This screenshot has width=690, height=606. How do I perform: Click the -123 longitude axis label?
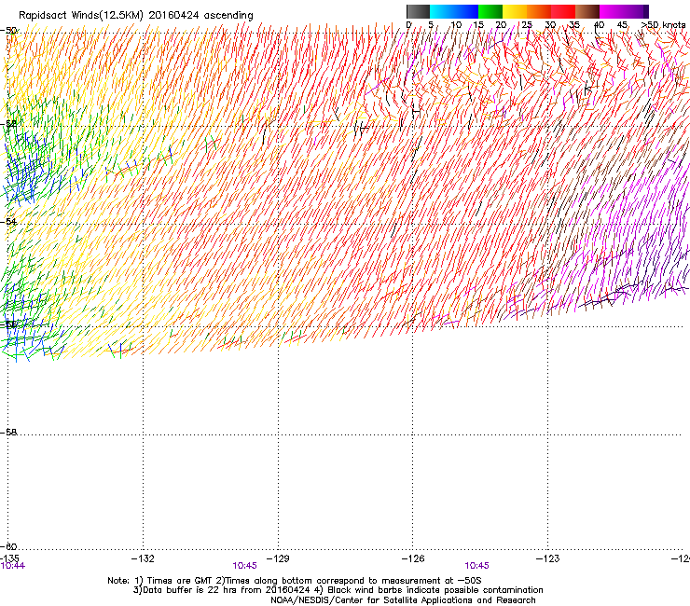(x=548, y=558)
